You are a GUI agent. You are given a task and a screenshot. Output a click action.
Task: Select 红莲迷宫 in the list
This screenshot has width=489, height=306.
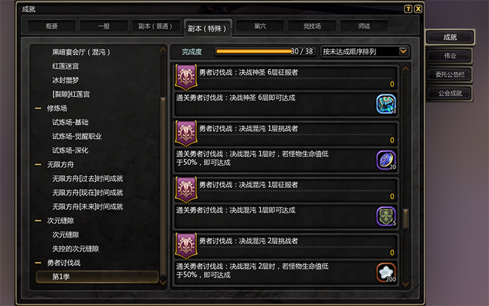66,66
